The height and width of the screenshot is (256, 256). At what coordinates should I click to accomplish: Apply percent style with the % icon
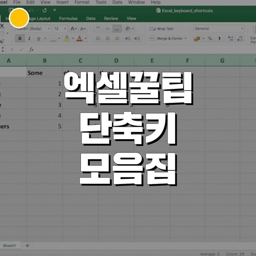tap(210, 39)
